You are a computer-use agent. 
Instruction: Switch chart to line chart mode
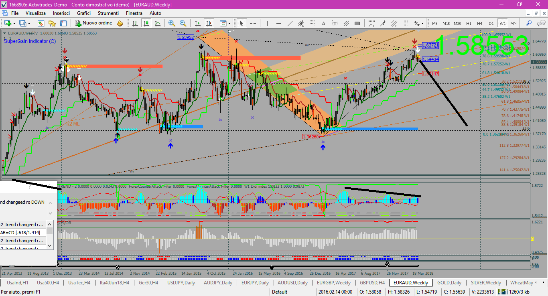[x=158, y=23]
